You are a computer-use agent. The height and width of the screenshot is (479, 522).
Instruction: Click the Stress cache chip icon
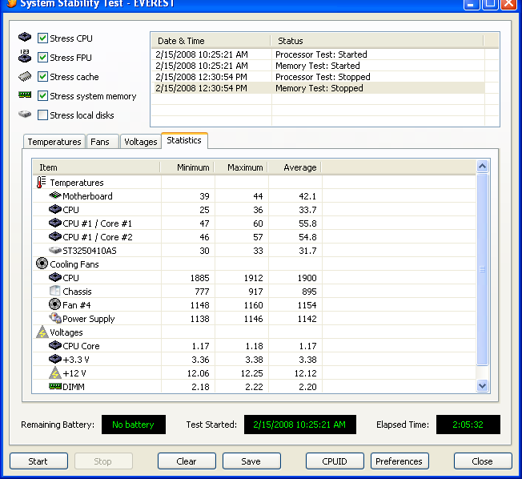click(25, 76)
